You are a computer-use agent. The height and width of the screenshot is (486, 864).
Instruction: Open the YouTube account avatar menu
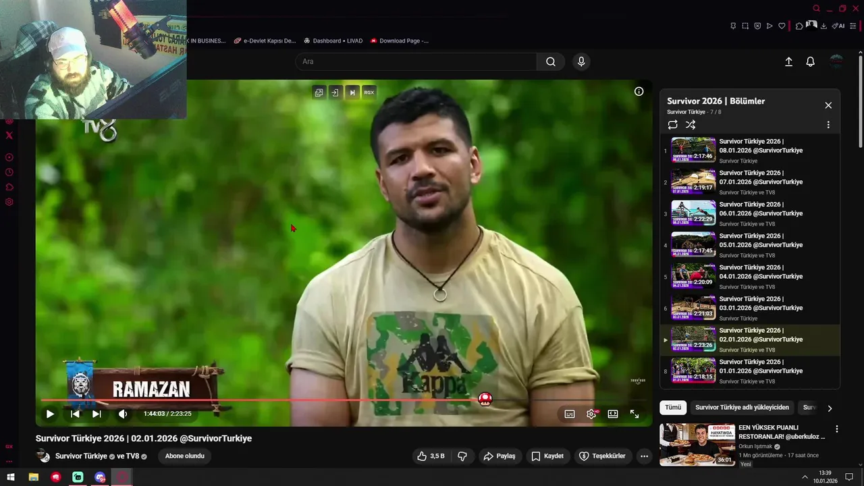point(836,61)
